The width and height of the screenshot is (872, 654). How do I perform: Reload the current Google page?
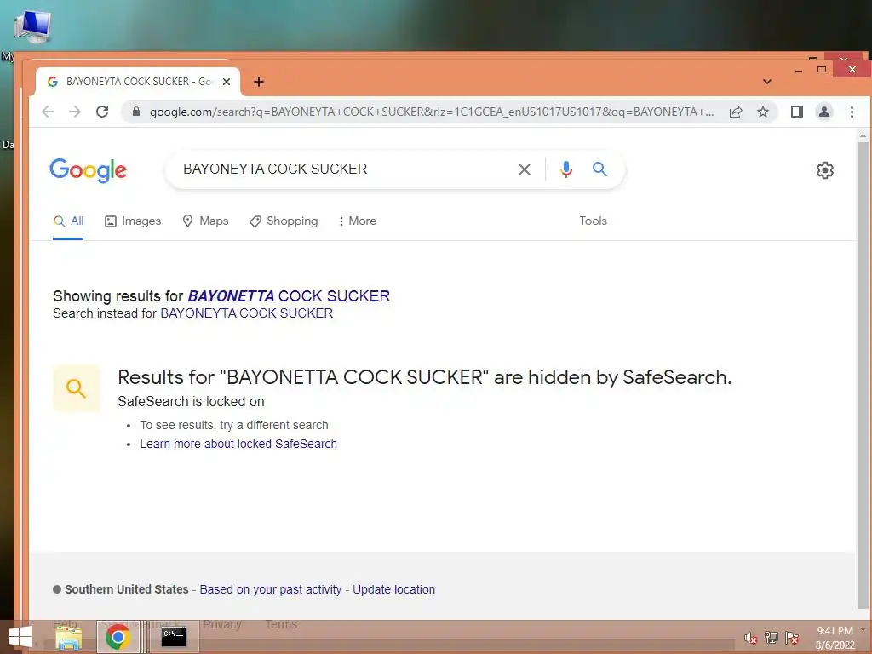tap(102, 112)
